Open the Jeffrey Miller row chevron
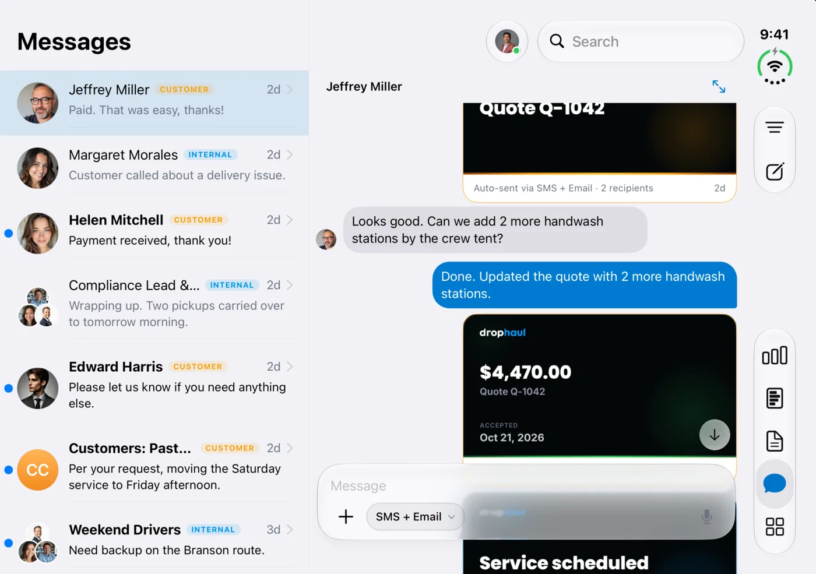This screenshot has width=816, height=574. tap(290, 90)
